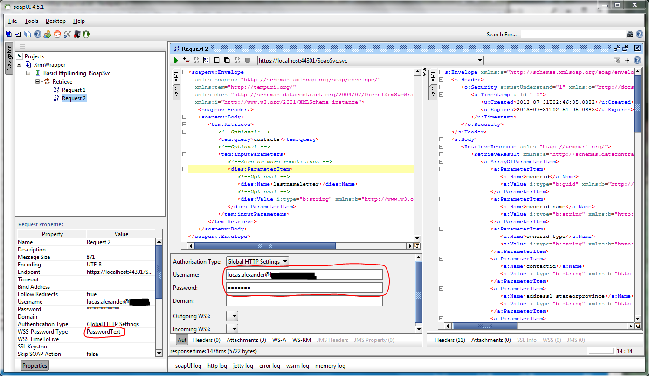The height and width of the screenshot is (376, 649).
Task: Open the Desktop menu
Action: pos(55,21)
